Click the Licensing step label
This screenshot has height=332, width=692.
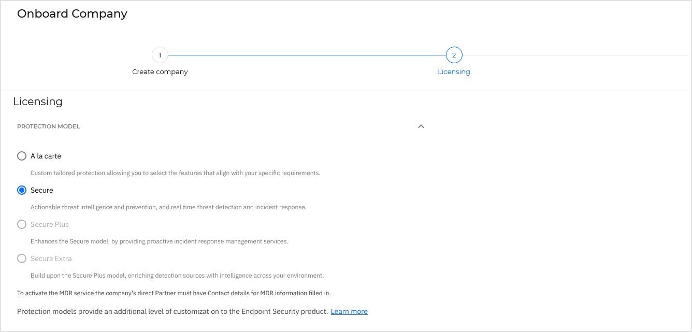point(454,71)
